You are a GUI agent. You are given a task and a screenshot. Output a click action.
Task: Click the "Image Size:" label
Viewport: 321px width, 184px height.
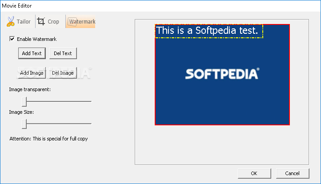(x=21, y=112)
